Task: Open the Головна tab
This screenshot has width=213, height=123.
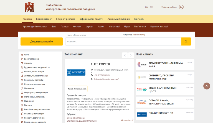Action: 27,19
